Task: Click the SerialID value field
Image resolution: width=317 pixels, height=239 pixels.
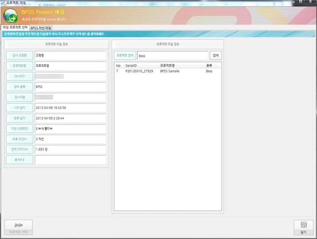Action: pos(70,77)
